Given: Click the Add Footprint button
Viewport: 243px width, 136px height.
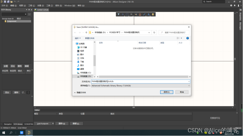Looking at the screenshot, I should tap(43, 124).
